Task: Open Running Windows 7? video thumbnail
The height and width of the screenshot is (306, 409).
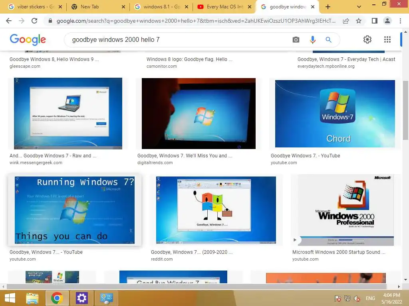Action: click(75, 210)
